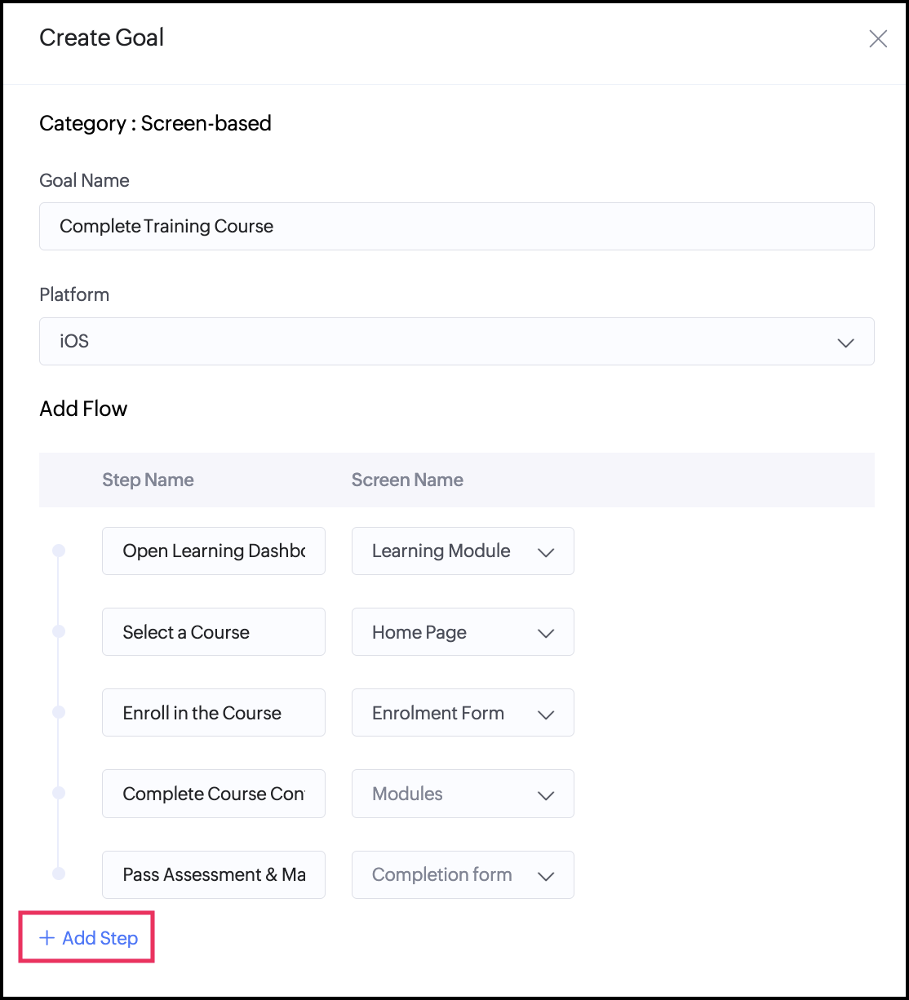Image resolution: width=909 pixels, height=1000 pixels.
Task: Click the flow dot beside Complete Course step
Action: (x=59, y=793)
